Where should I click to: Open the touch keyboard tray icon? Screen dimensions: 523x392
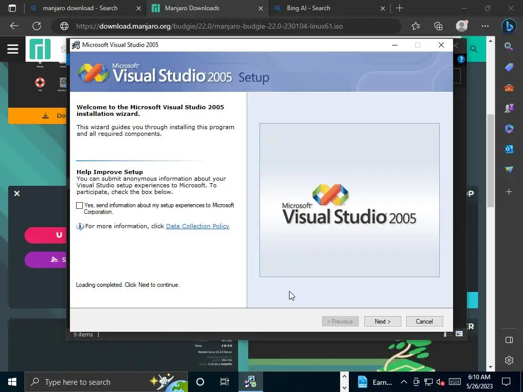(455, 382)
